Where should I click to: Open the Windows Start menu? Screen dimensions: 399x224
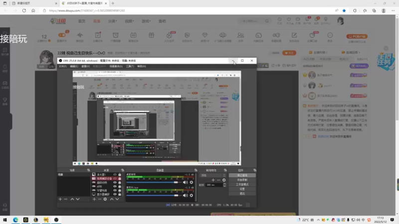click(x=5, y=220)
